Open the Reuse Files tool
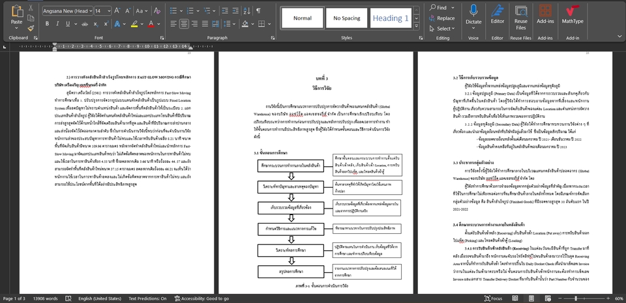 (520, 17)
